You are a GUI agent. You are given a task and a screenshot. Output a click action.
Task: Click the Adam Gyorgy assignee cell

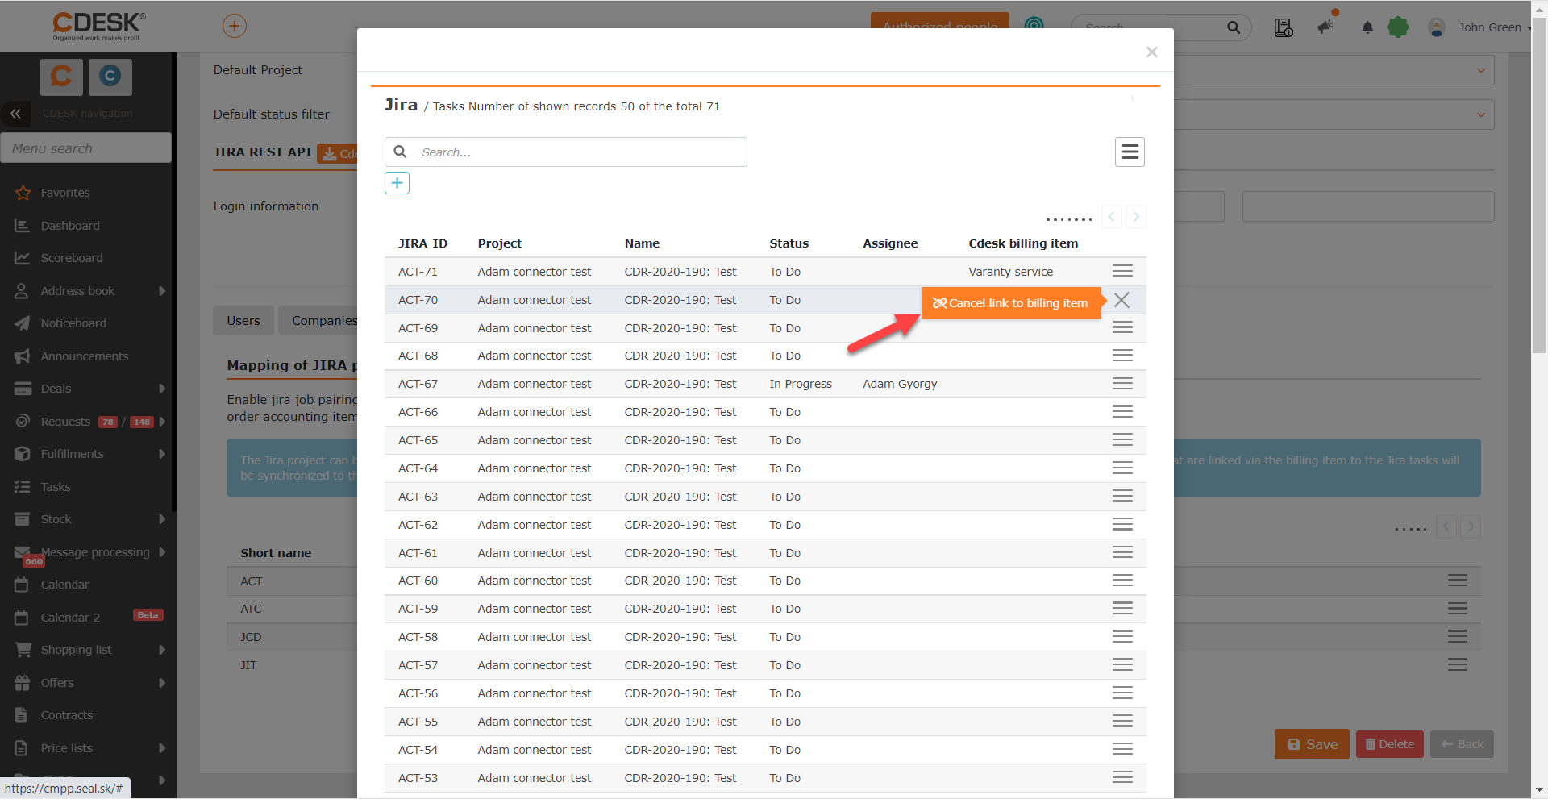(x=900, y=384)
